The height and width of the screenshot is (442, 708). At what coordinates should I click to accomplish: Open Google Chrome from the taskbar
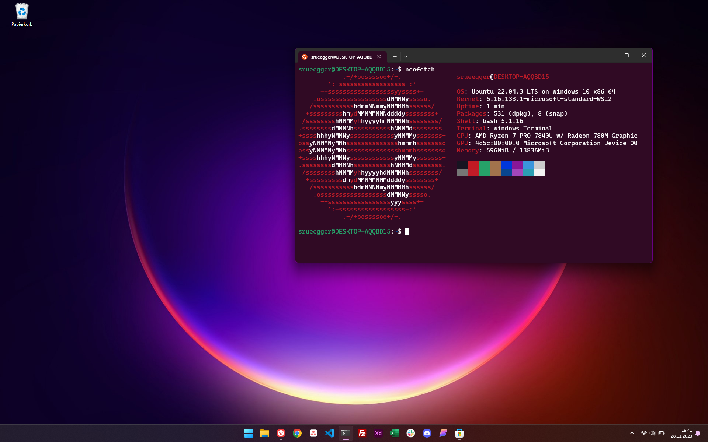point(297,434)
